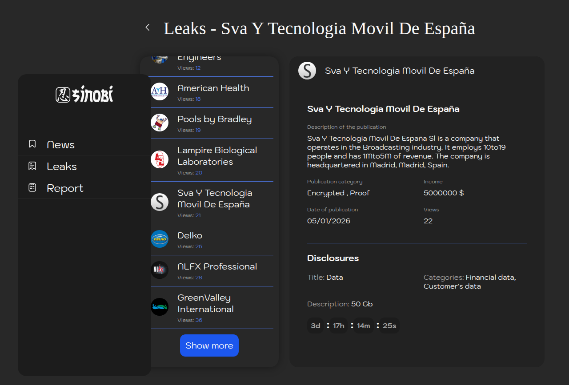The image size is (569, 385).
Task: Click the bookmark icon next to News
Action: point(32,144)
